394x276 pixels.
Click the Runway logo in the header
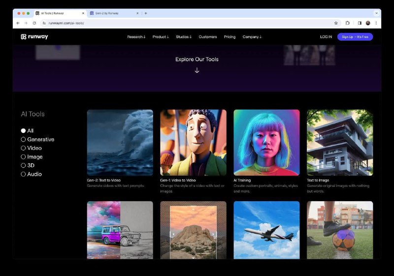click(34, 36)
